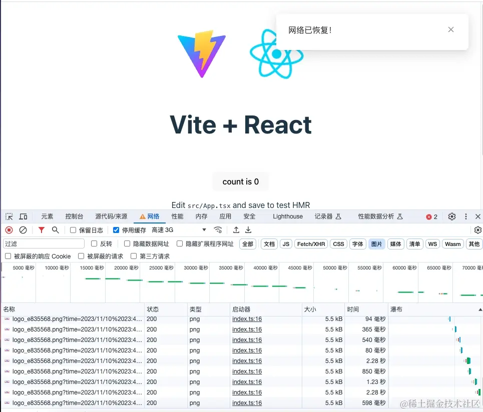The width and height of the screenshot is (483, 412).
Task: Open throttling dropdown 高速 3G
Action: tap(179, 230)
